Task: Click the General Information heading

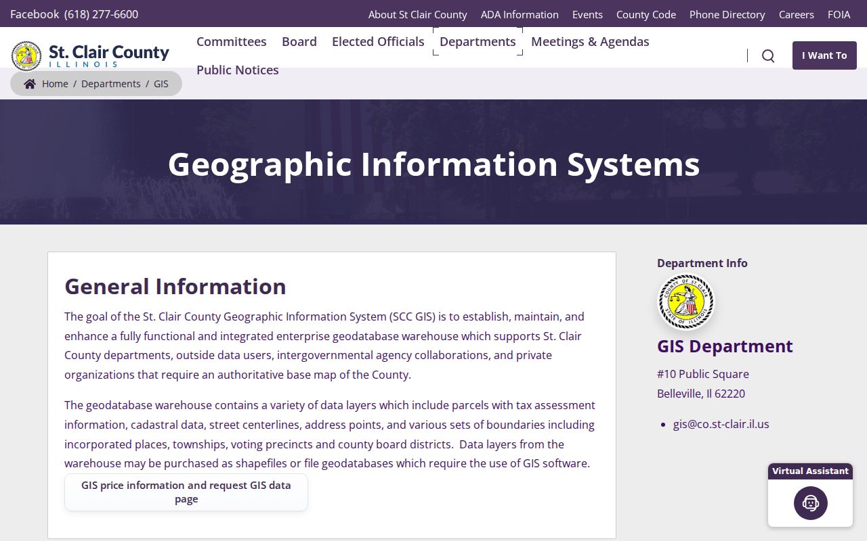Action: point(175,286)
